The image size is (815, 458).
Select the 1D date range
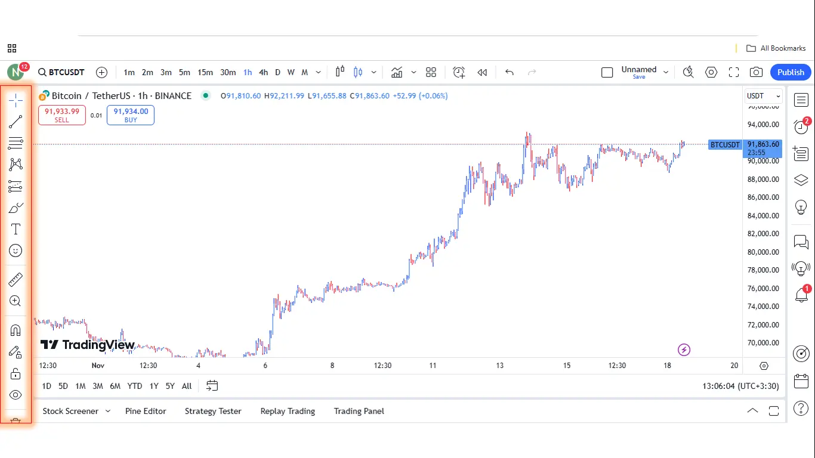tap(46, 386)
